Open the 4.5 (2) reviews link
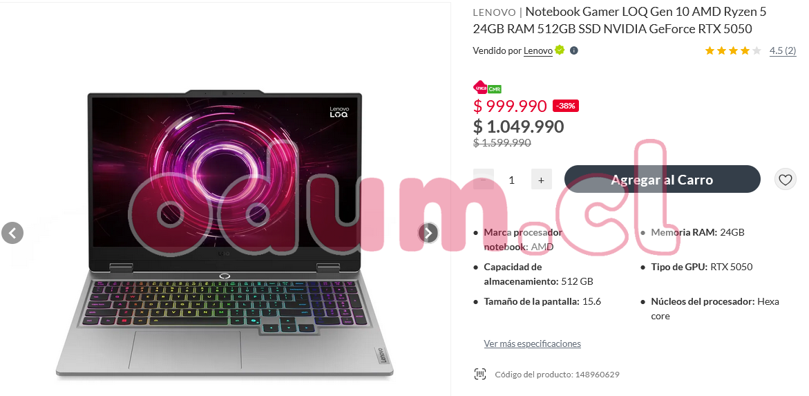 (783, 50)
